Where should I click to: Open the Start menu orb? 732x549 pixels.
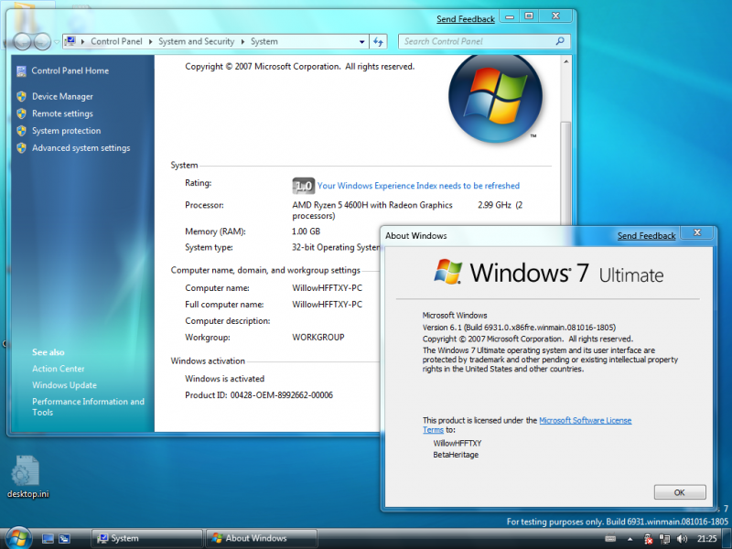click(18, 538)
